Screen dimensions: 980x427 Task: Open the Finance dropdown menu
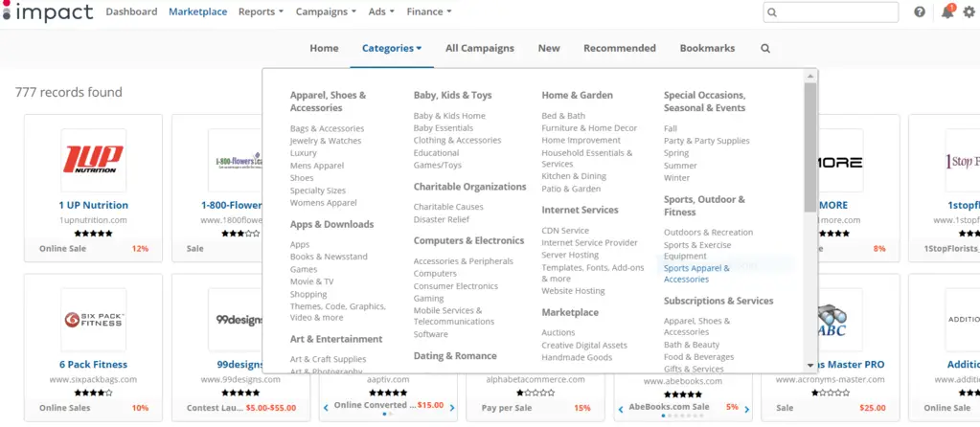[x=429, y=11]
